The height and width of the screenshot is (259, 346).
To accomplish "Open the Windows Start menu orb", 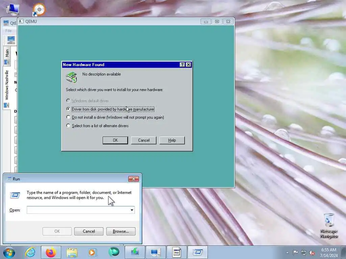I will point(9,252).
